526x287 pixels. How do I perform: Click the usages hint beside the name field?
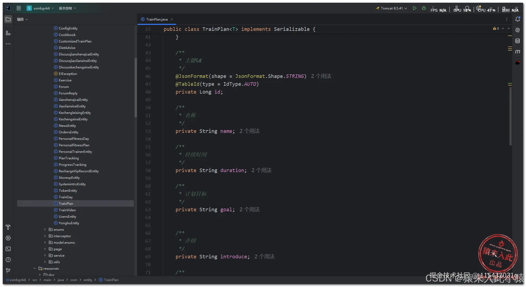pos(250,131)
